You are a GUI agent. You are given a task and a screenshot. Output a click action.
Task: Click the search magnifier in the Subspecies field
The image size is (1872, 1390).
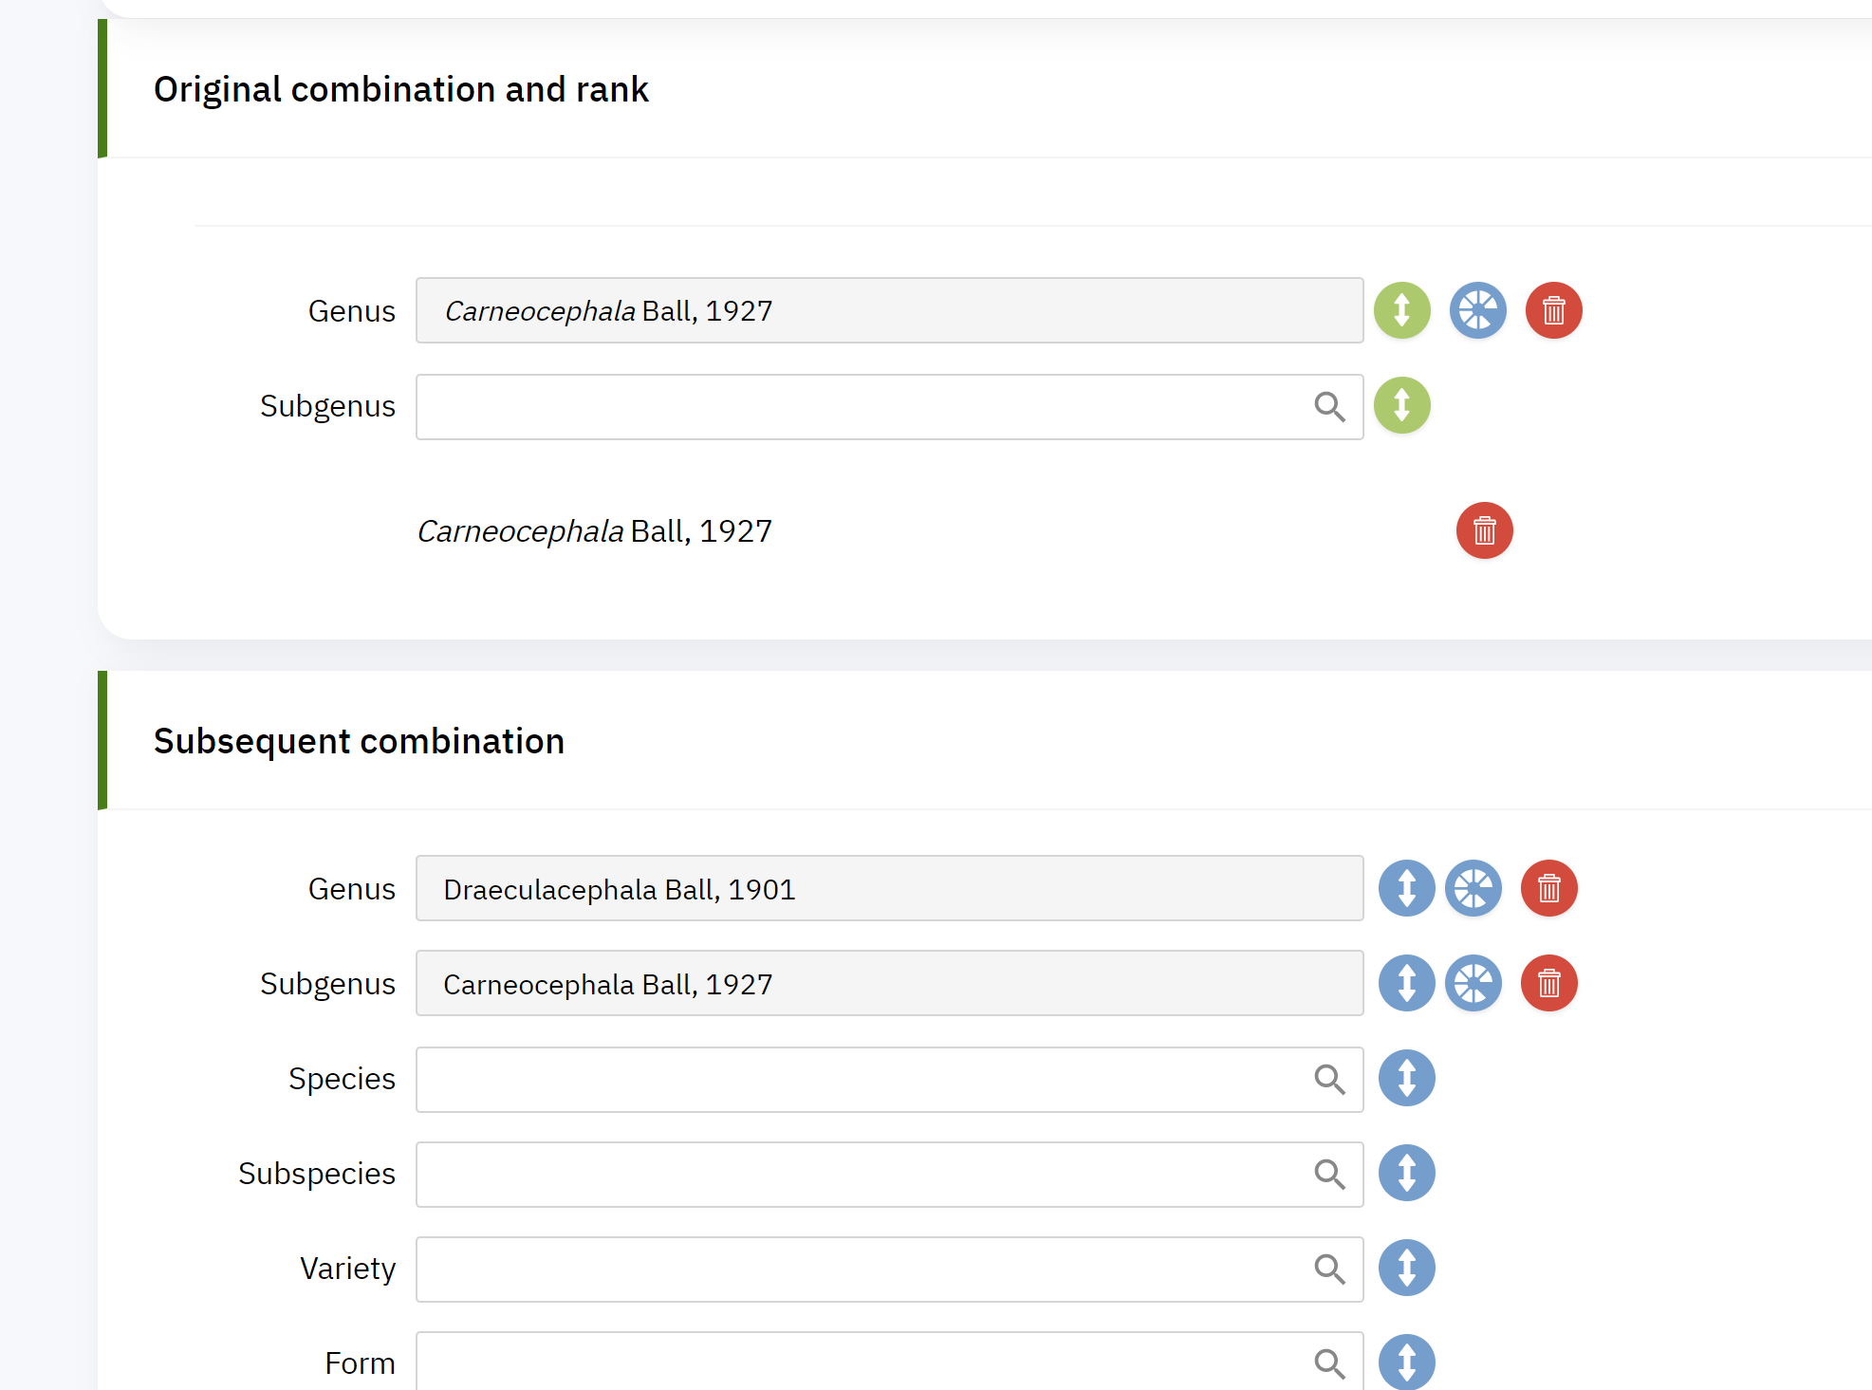[1330, 1175]
